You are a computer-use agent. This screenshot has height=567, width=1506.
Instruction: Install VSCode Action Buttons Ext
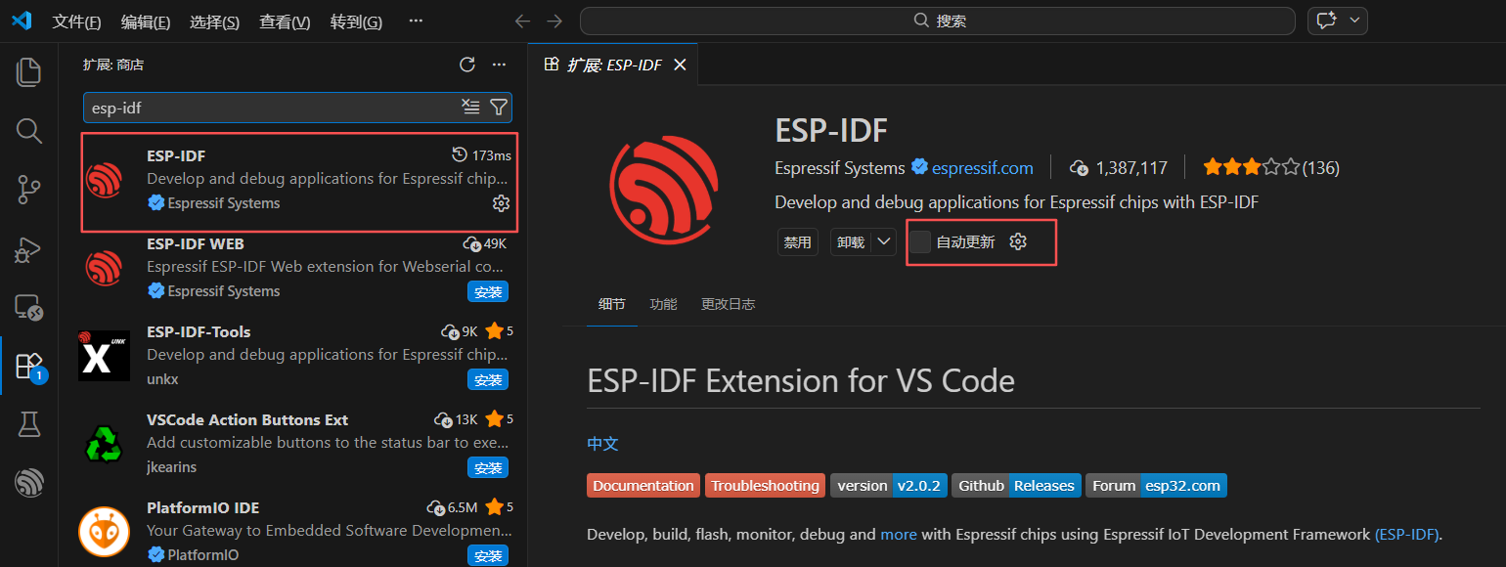pyautogui.click(x=488, y=467)
